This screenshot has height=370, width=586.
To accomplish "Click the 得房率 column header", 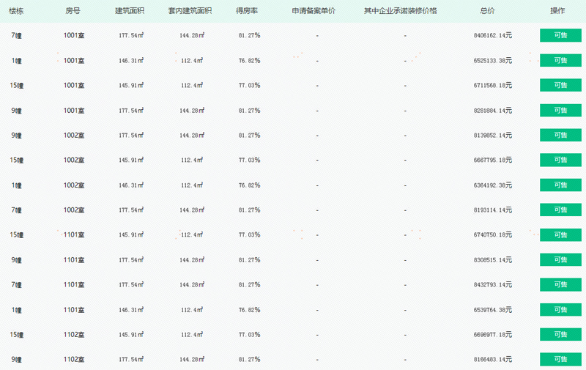I will pyautogui.click(x=247, y=11).
